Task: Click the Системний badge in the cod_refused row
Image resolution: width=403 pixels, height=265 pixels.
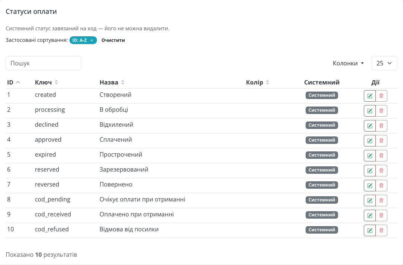Action: (322, 230)
